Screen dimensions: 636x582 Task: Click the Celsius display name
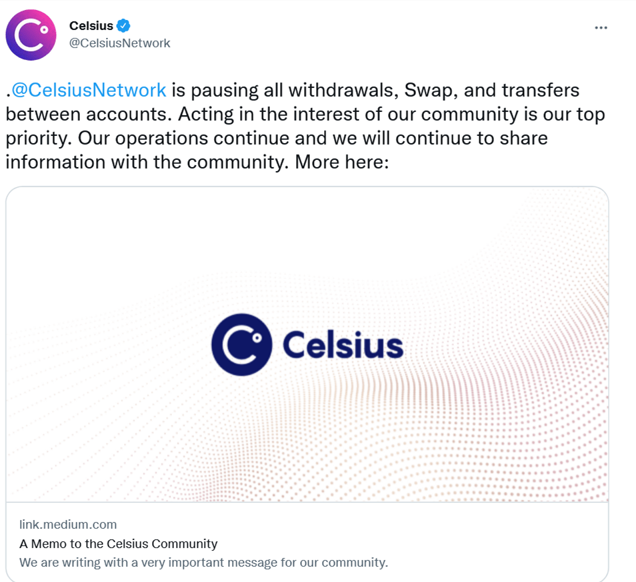[x=91, y=26]
